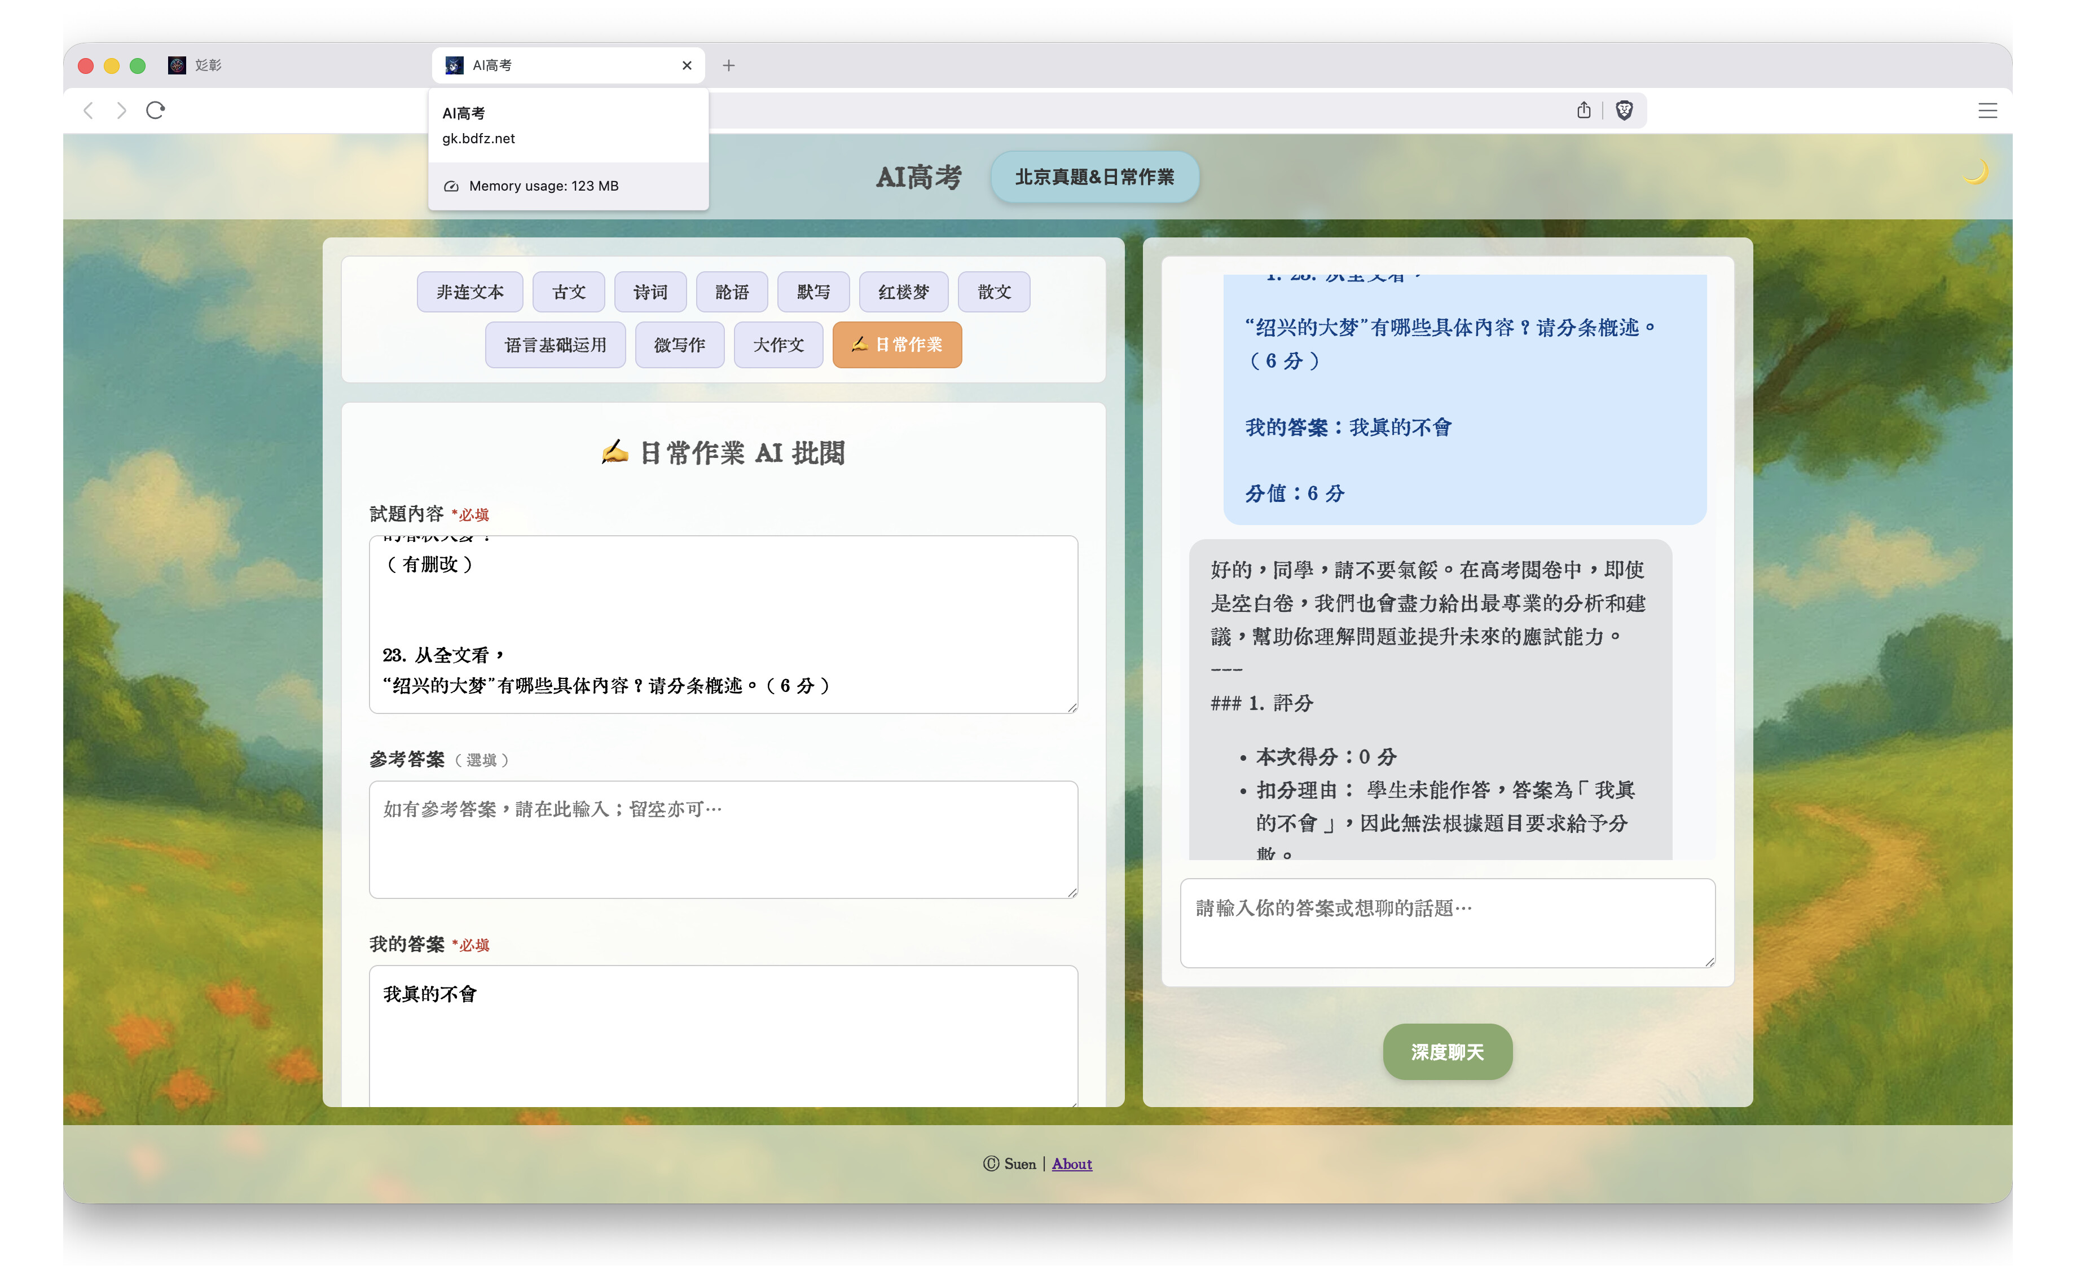Open a new browser tab
Viewport: 2076px width, 1287px height.
729,65
